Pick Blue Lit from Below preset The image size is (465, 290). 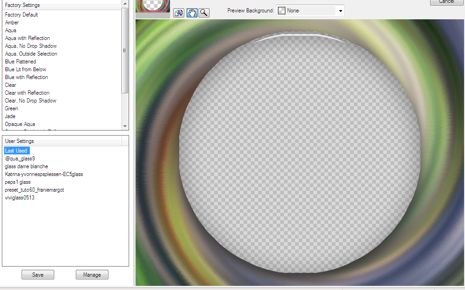pyautogui.click(x=26, y=69)
